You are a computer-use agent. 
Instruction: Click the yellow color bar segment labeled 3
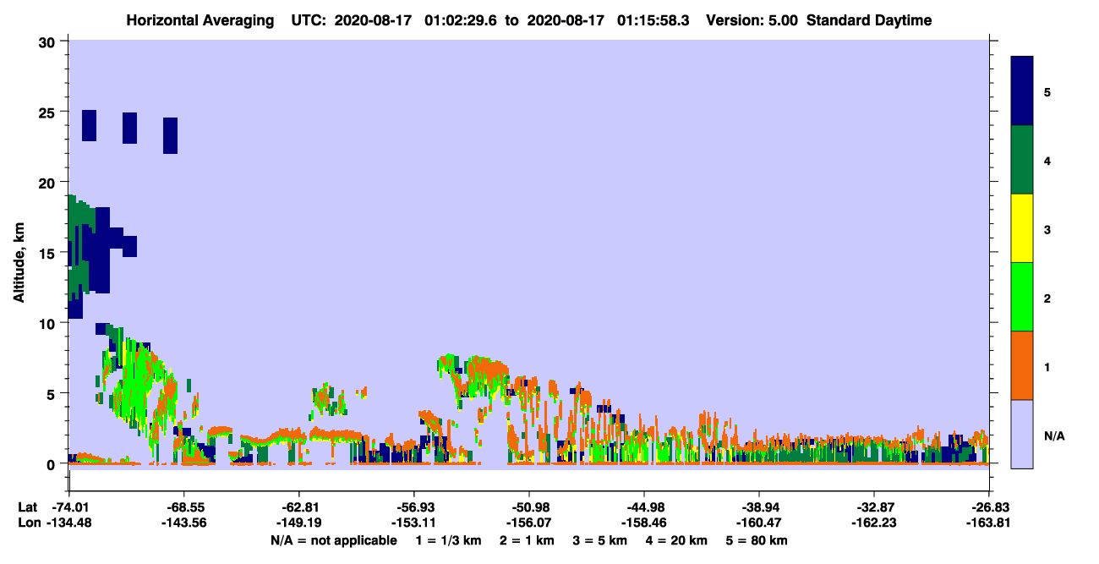tap(1022, 228)
